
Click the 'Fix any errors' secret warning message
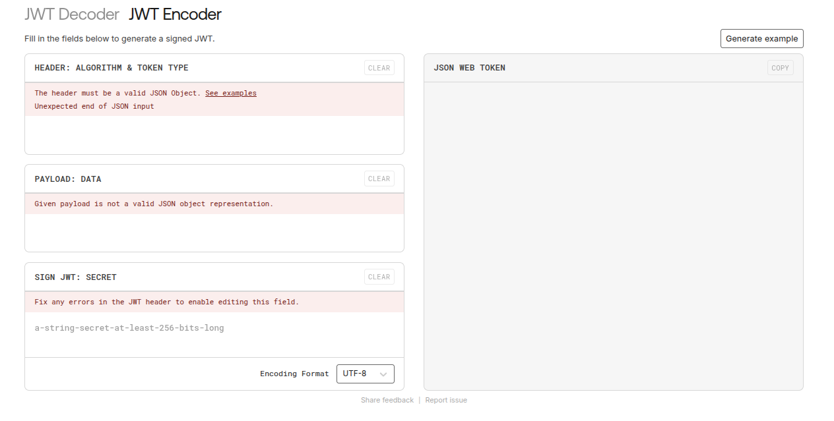coord(167,302)
